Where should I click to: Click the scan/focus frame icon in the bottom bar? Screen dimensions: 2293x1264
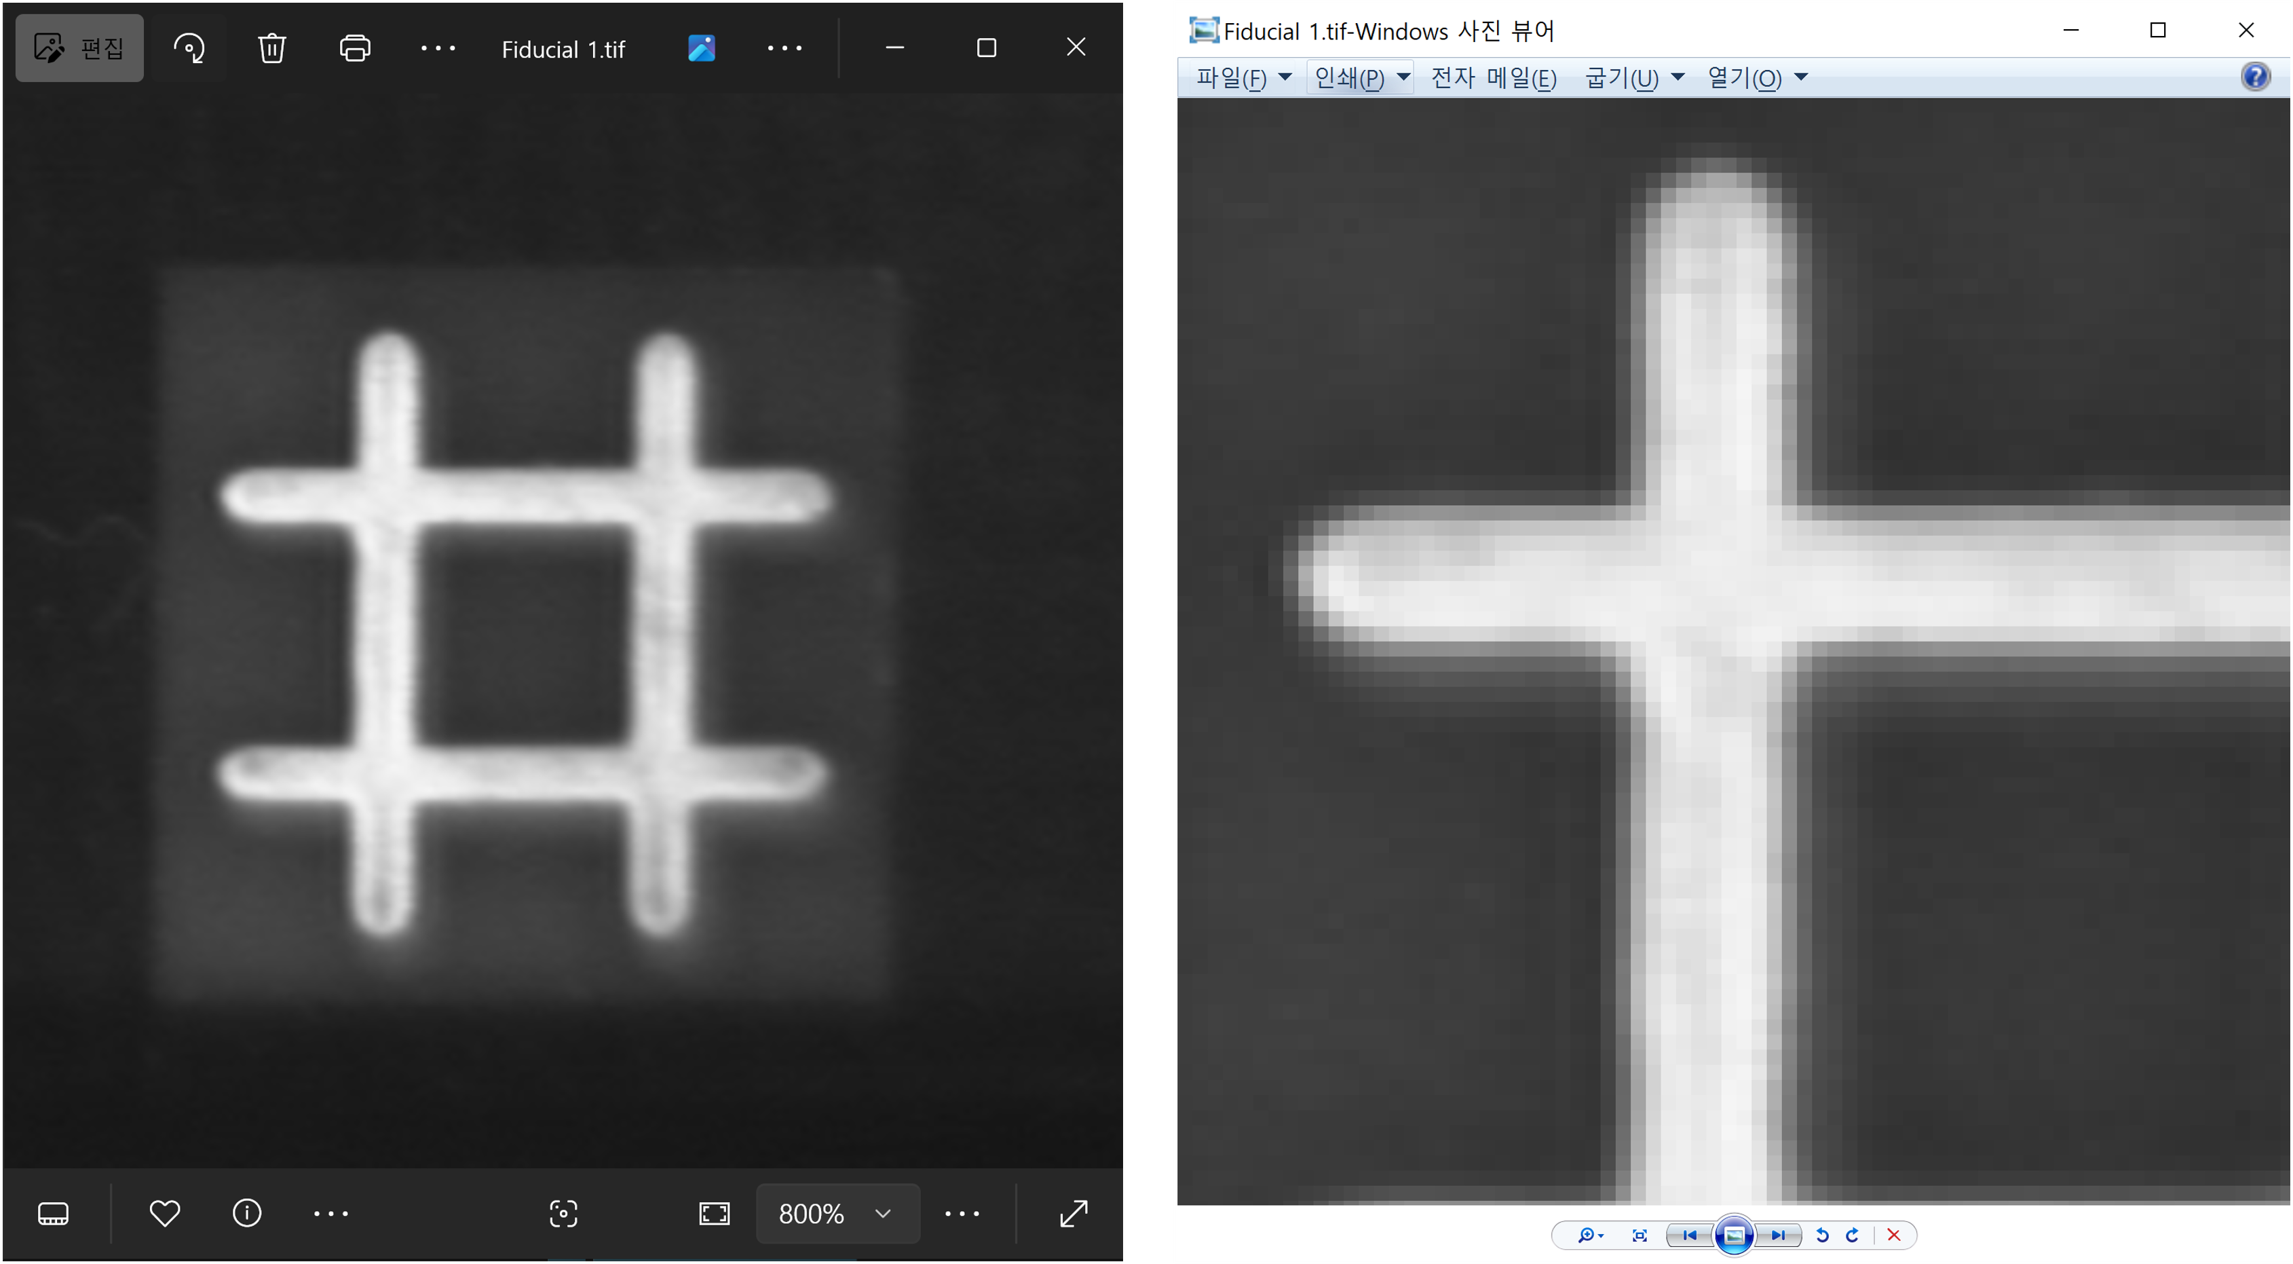[x=563, y=1213]
